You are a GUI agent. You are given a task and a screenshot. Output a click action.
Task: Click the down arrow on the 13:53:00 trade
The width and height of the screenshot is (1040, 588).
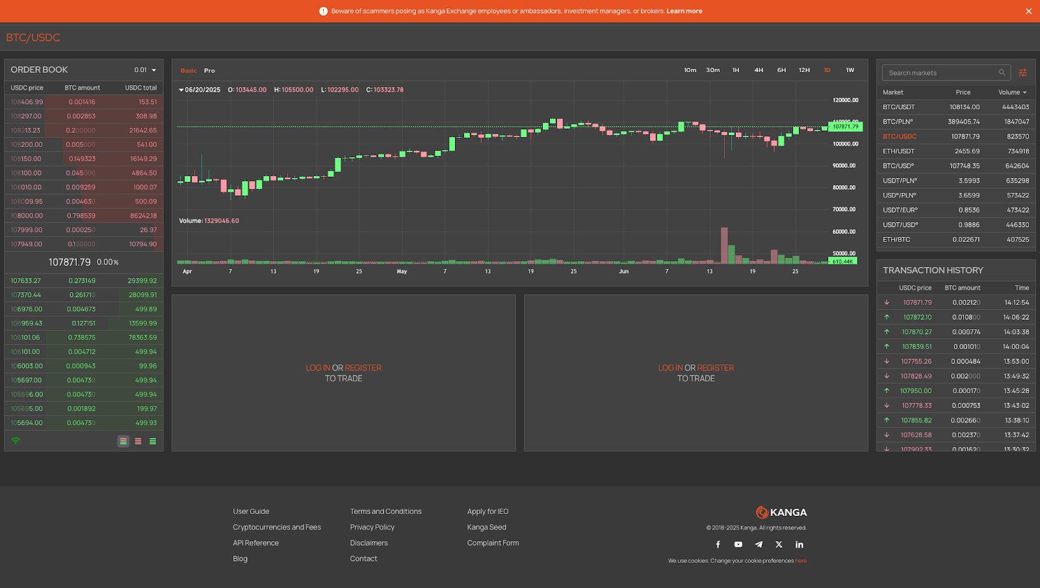pos(887,361)
